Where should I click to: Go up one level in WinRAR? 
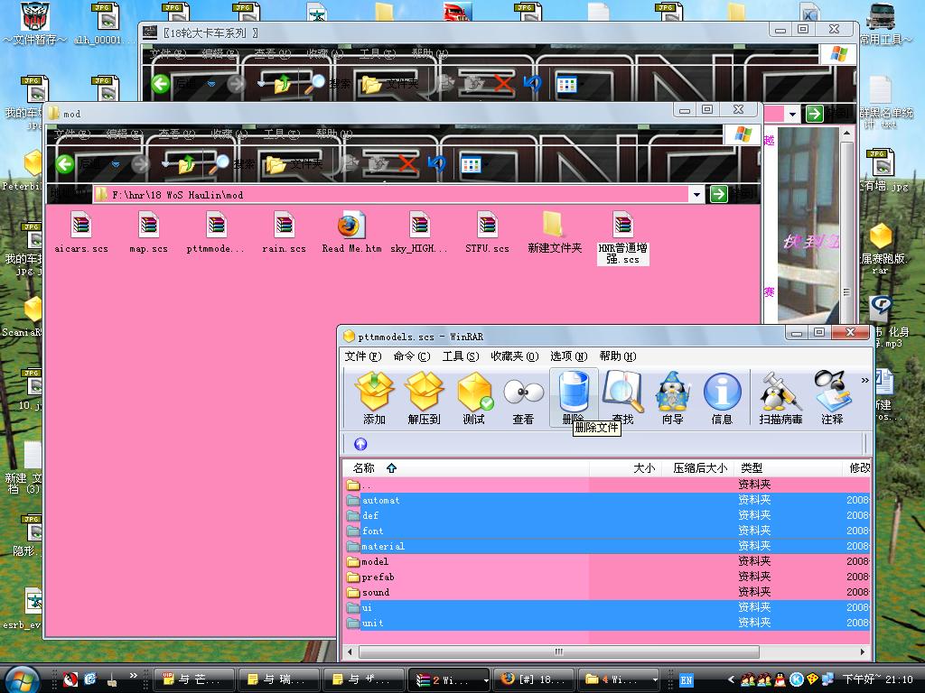pos(360,444)
